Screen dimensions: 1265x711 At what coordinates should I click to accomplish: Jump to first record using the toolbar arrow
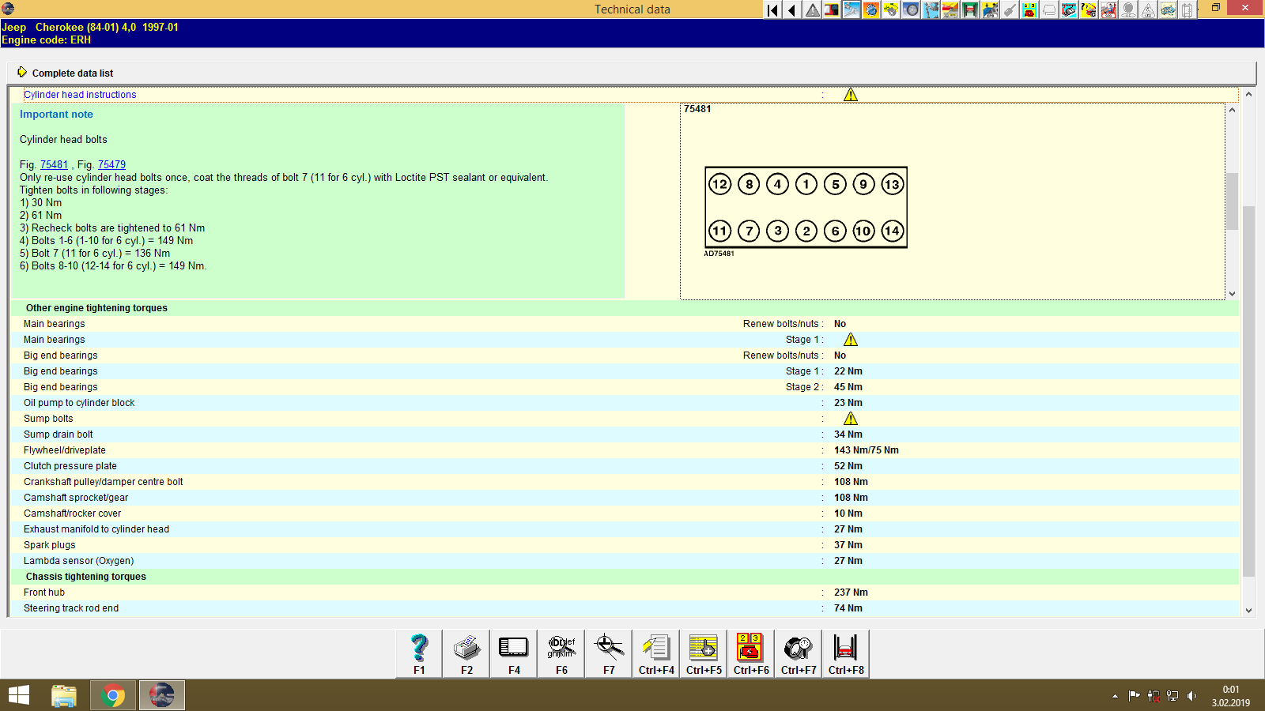(772, 10)
